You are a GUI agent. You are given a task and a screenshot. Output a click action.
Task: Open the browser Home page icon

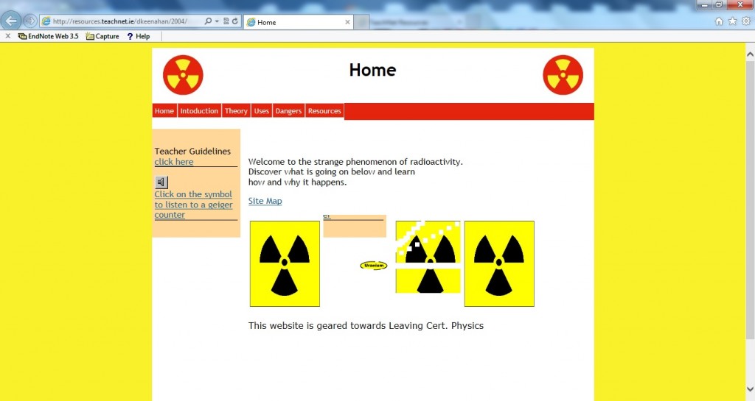point(719,21)
